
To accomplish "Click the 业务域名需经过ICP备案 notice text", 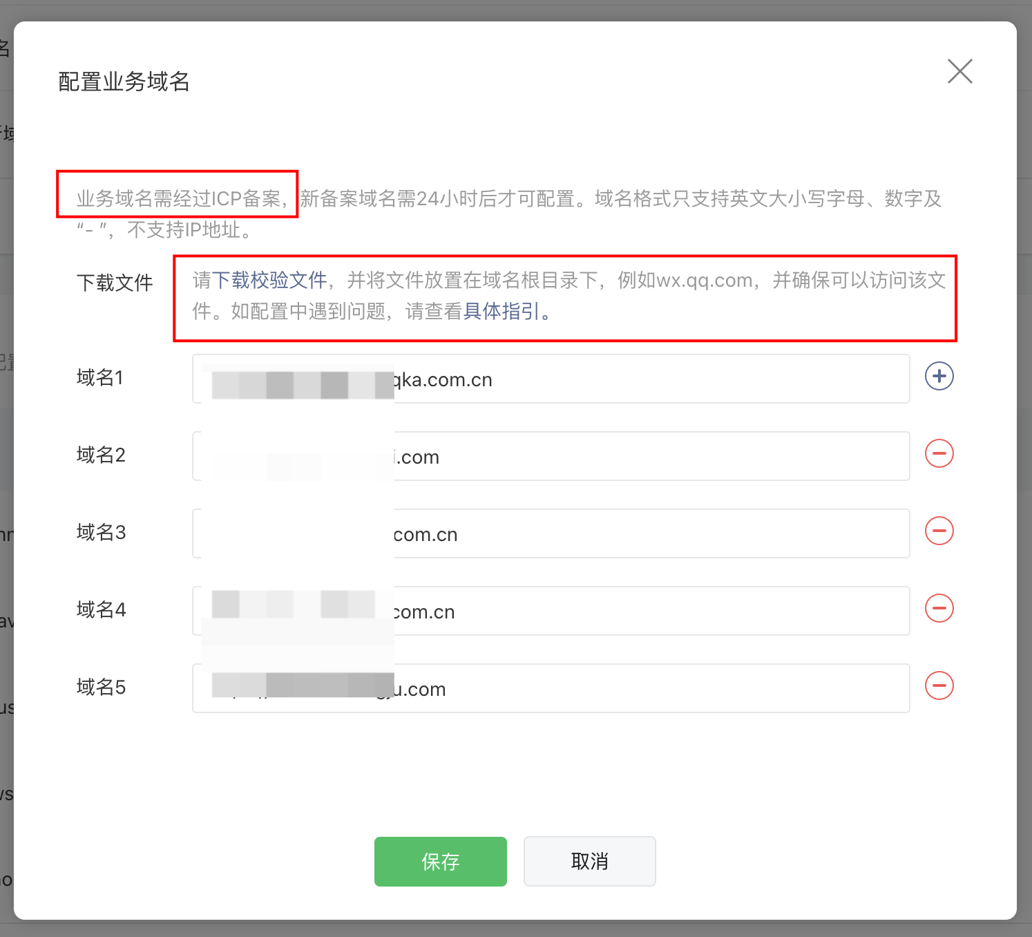I will [x=178, y=199].
